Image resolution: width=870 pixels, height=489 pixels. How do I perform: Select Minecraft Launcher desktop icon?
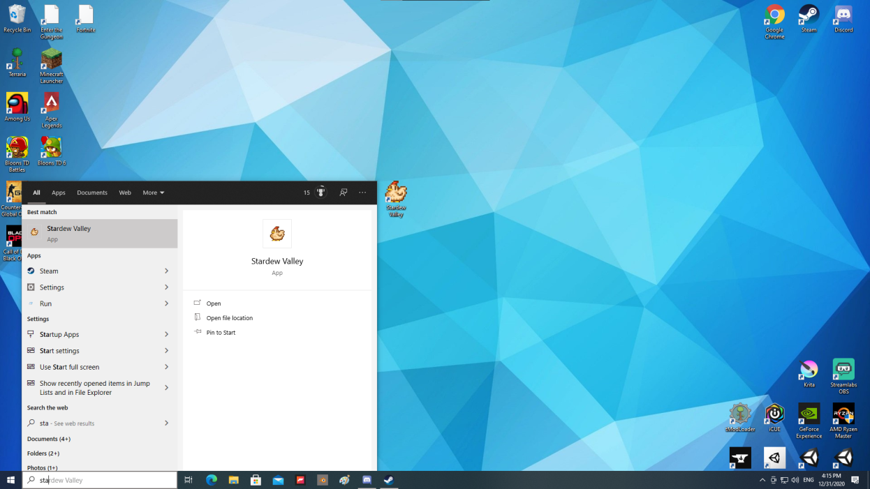(51, 66)
